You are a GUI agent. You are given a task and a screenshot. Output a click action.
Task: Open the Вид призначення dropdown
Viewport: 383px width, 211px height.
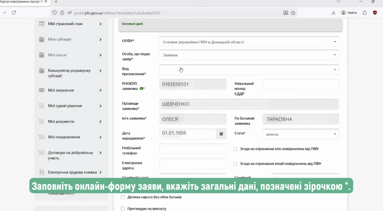coord(249,70)
